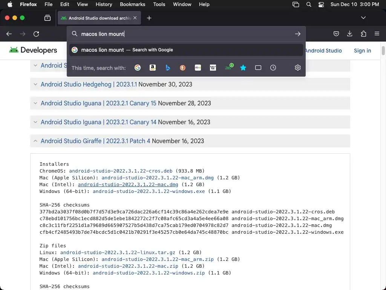Reload the current page

tap(36, 34)
